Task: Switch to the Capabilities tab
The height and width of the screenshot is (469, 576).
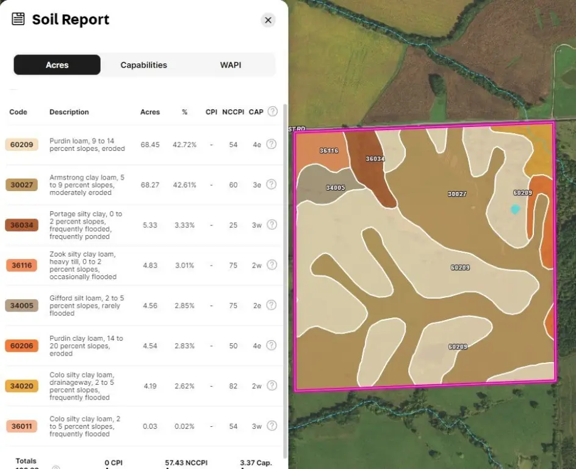Action: click(143, 65)
